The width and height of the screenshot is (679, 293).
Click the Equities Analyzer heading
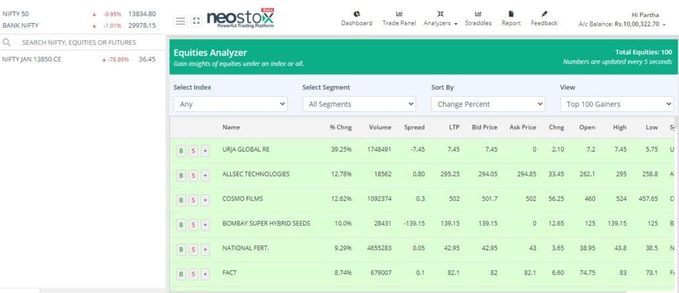210,53
